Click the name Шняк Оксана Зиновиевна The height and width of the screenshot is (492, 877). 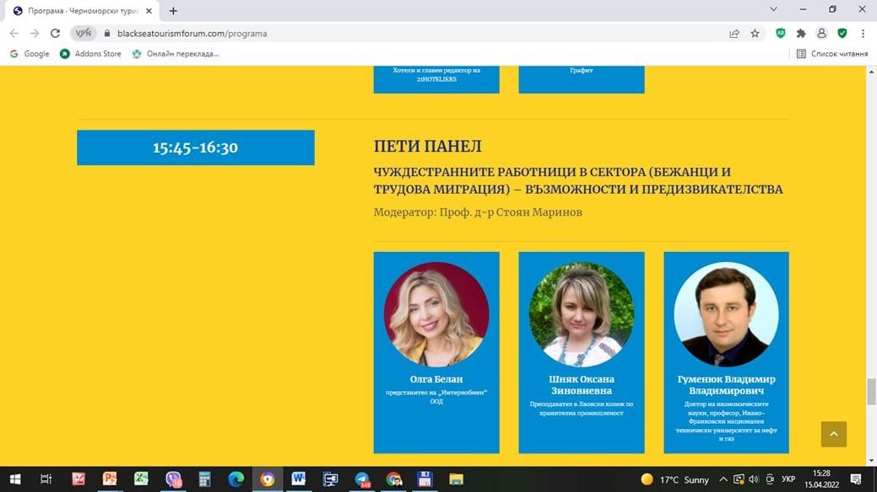click(581, 385)
